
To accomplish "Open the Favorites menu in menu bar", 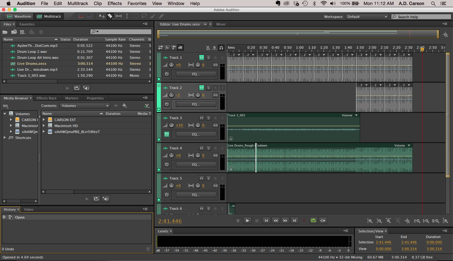I will 137,3.
